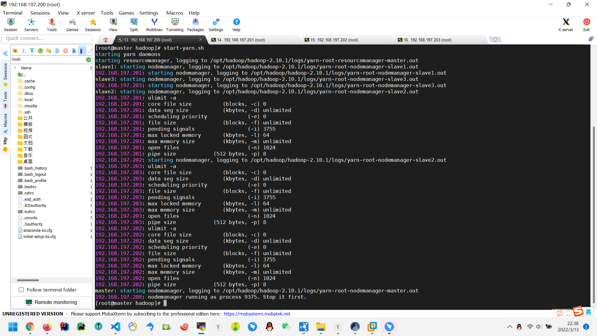Image resolution: width=597 pixels, height=336 pixels.
Task: Open the Terminal menu
Action: pos(12,13)
